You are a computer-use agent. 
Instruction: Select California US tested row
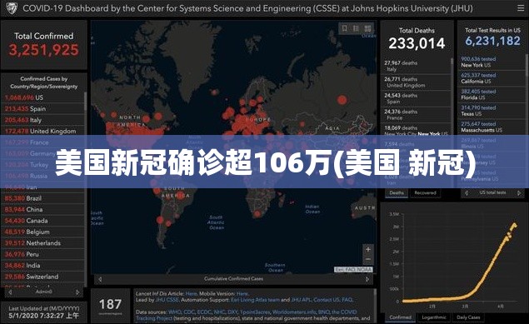492,78
